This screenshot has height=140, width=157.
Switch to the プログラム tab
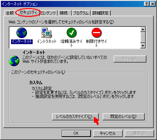pyautogui.click(x=81, y=13)
